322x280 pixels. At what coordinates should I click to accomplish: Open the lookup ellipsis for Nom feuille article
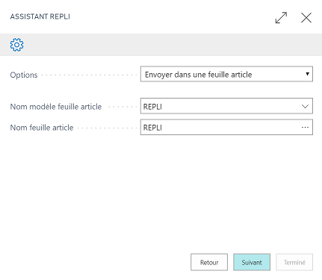(305, 128)
